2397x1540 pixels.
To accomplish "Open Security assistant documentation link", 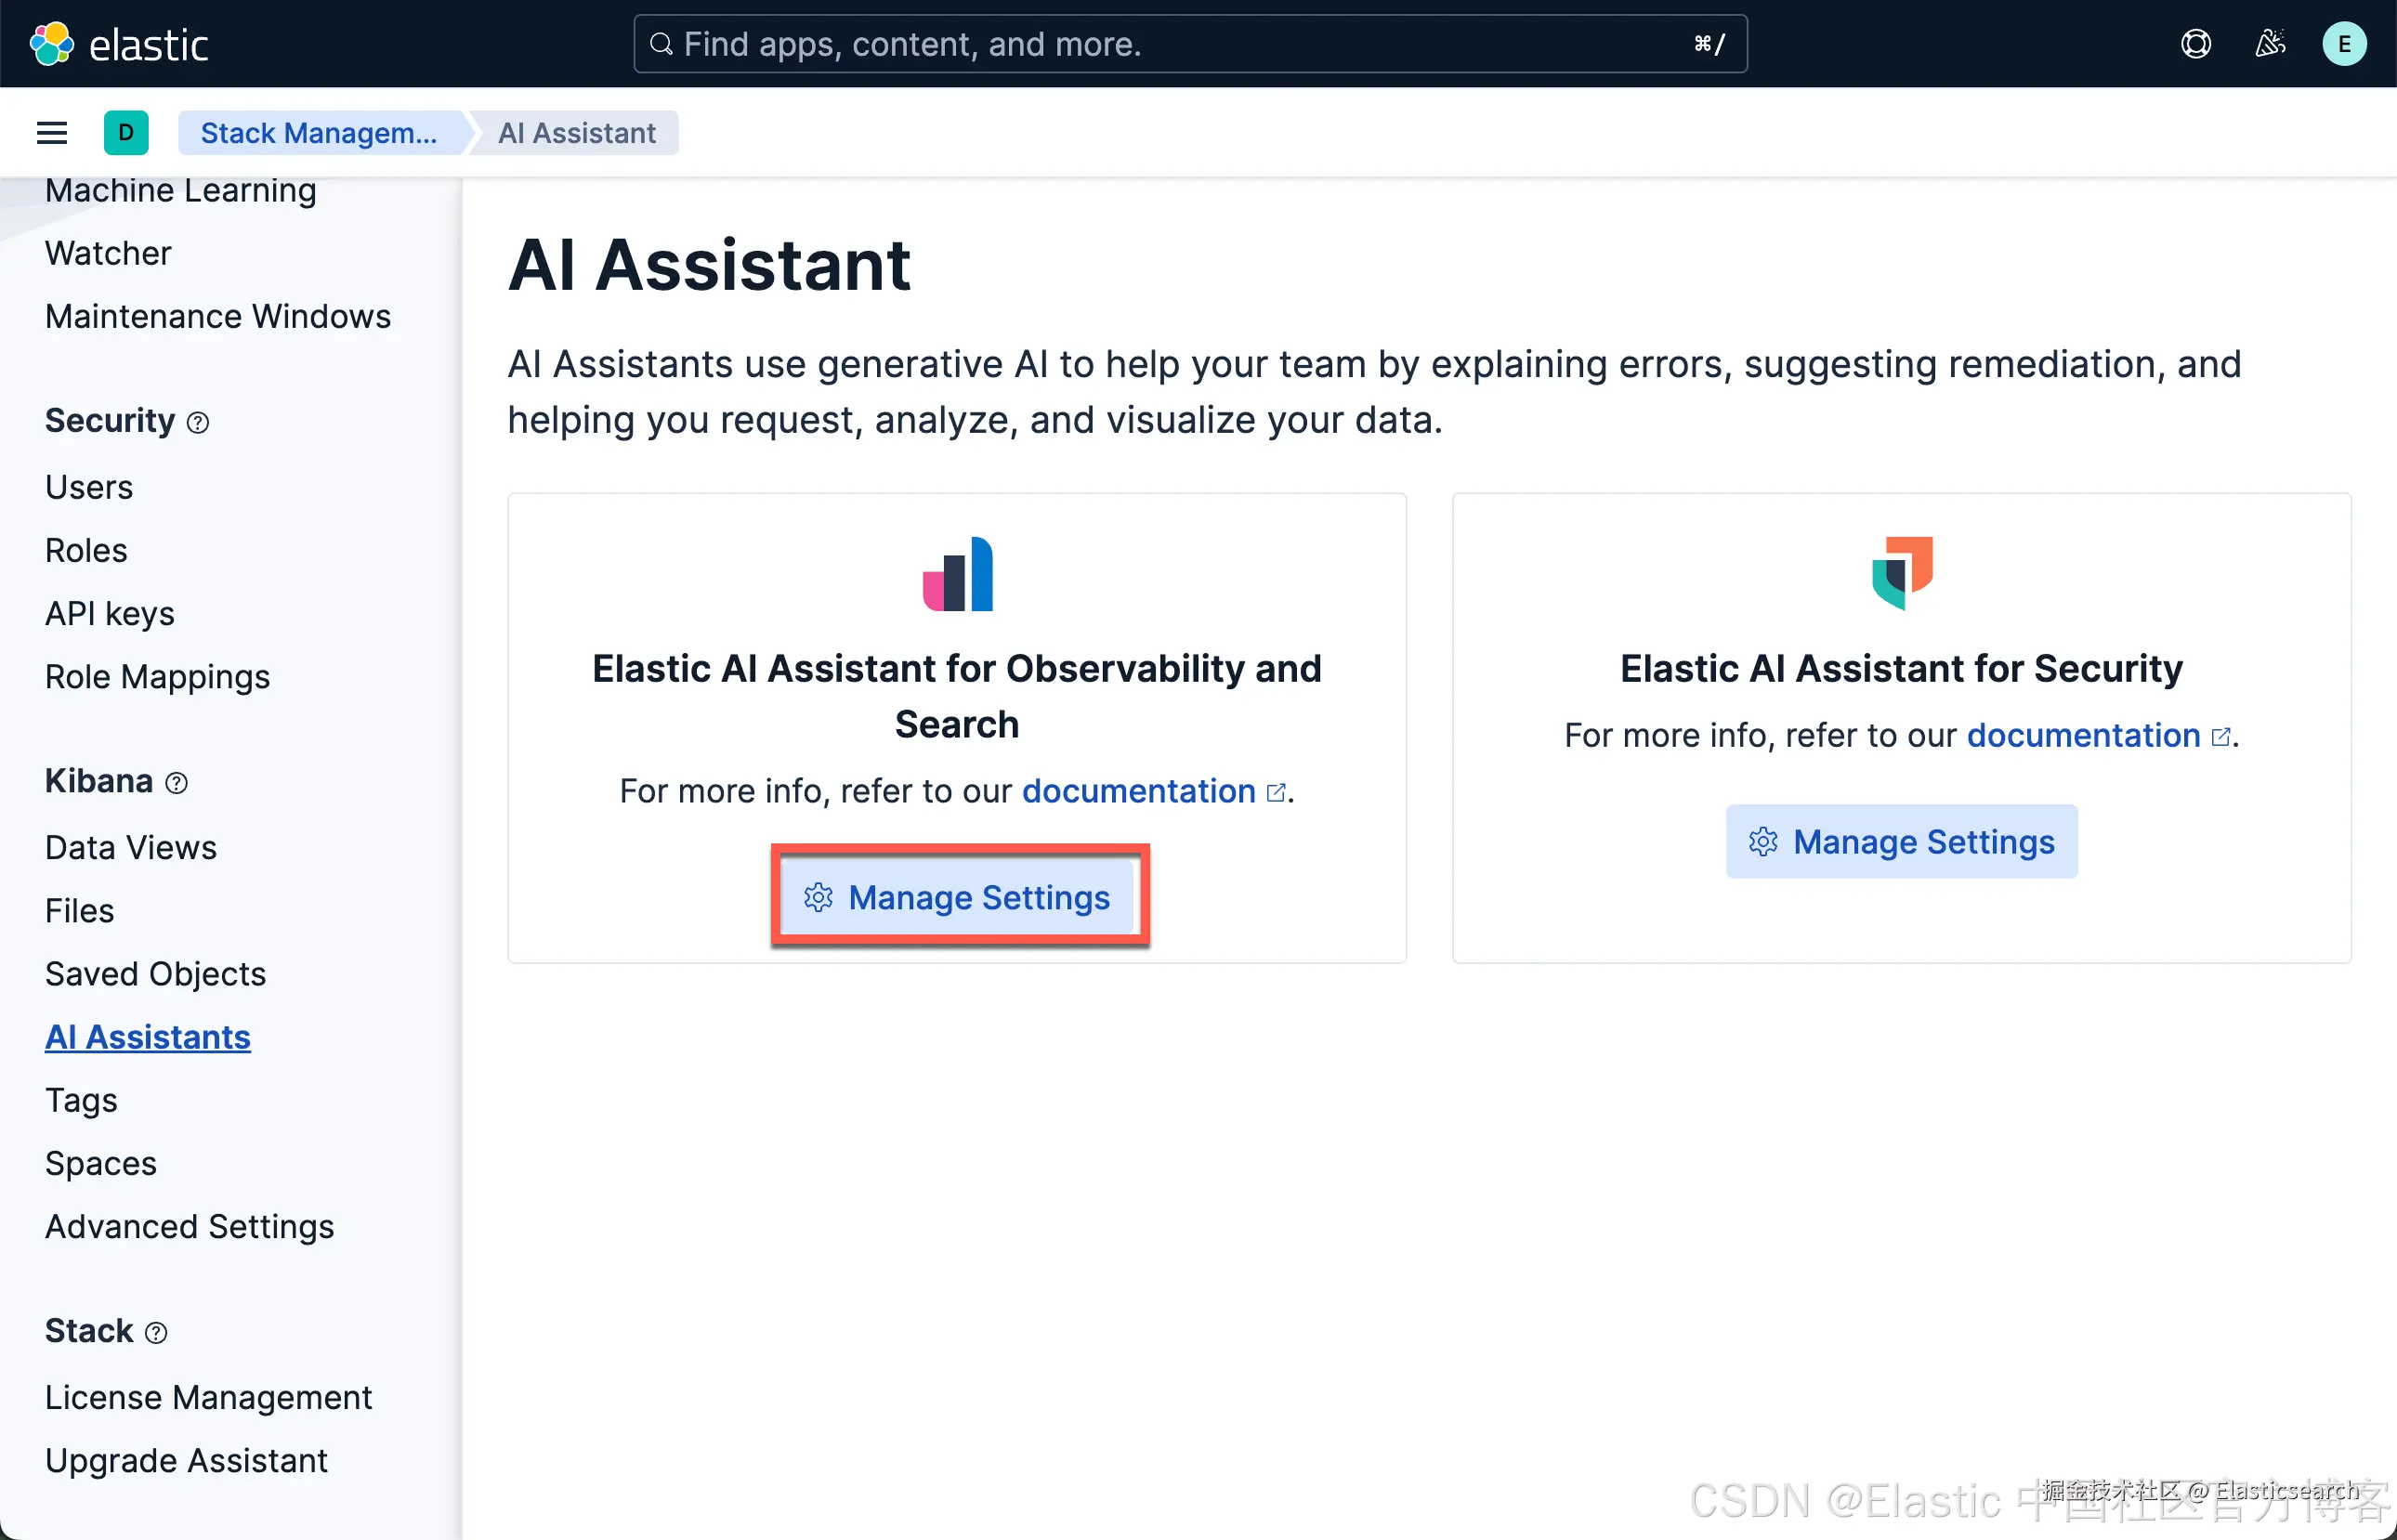I will (2083, 735).
